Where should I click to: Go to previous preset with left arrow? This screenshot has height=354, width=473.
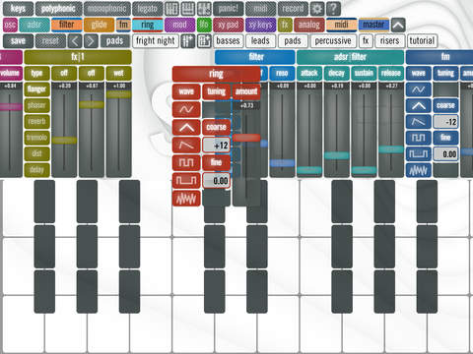(75, 41)
